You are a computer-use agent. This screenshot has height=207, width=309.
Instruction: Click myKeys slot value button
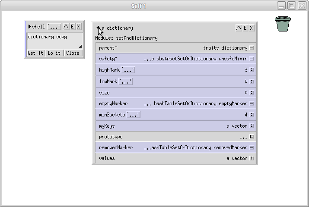[252, 126]
